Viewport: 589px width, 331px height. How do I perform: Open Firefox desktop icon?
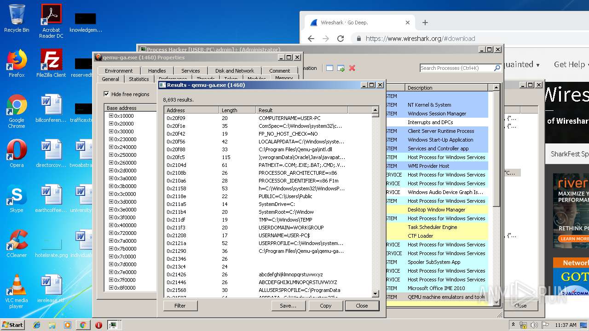click(17, 63)
